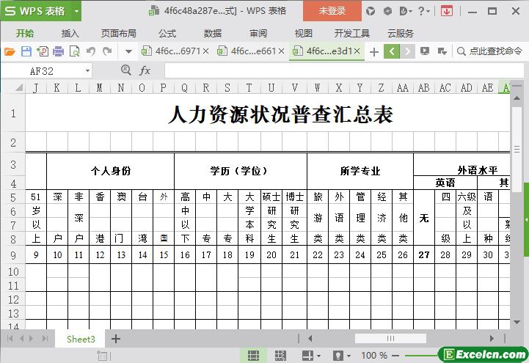
Task: Open the 公式 ribbon tab
Action: tap(167, 34)
